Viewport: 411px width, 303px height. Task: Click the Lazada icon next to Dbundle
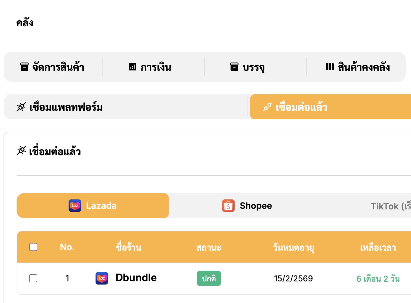tap(102, 278)
